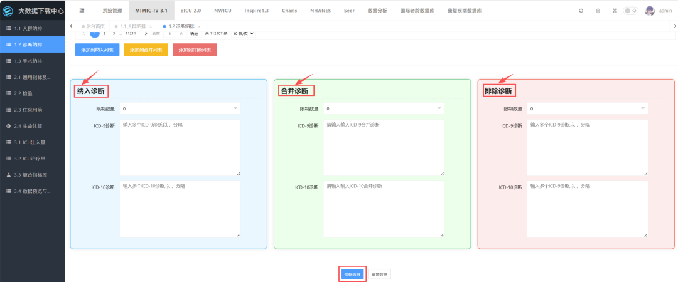Click the blue 添加到纳入列表 button
This screenshot has width=678, height=282.
point(97,50)
